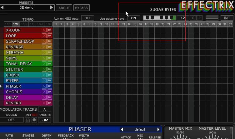This screenshot has width=235, height=139.
Task: Clear the PHASER track pattern
Action: click(x=44, y=86)
